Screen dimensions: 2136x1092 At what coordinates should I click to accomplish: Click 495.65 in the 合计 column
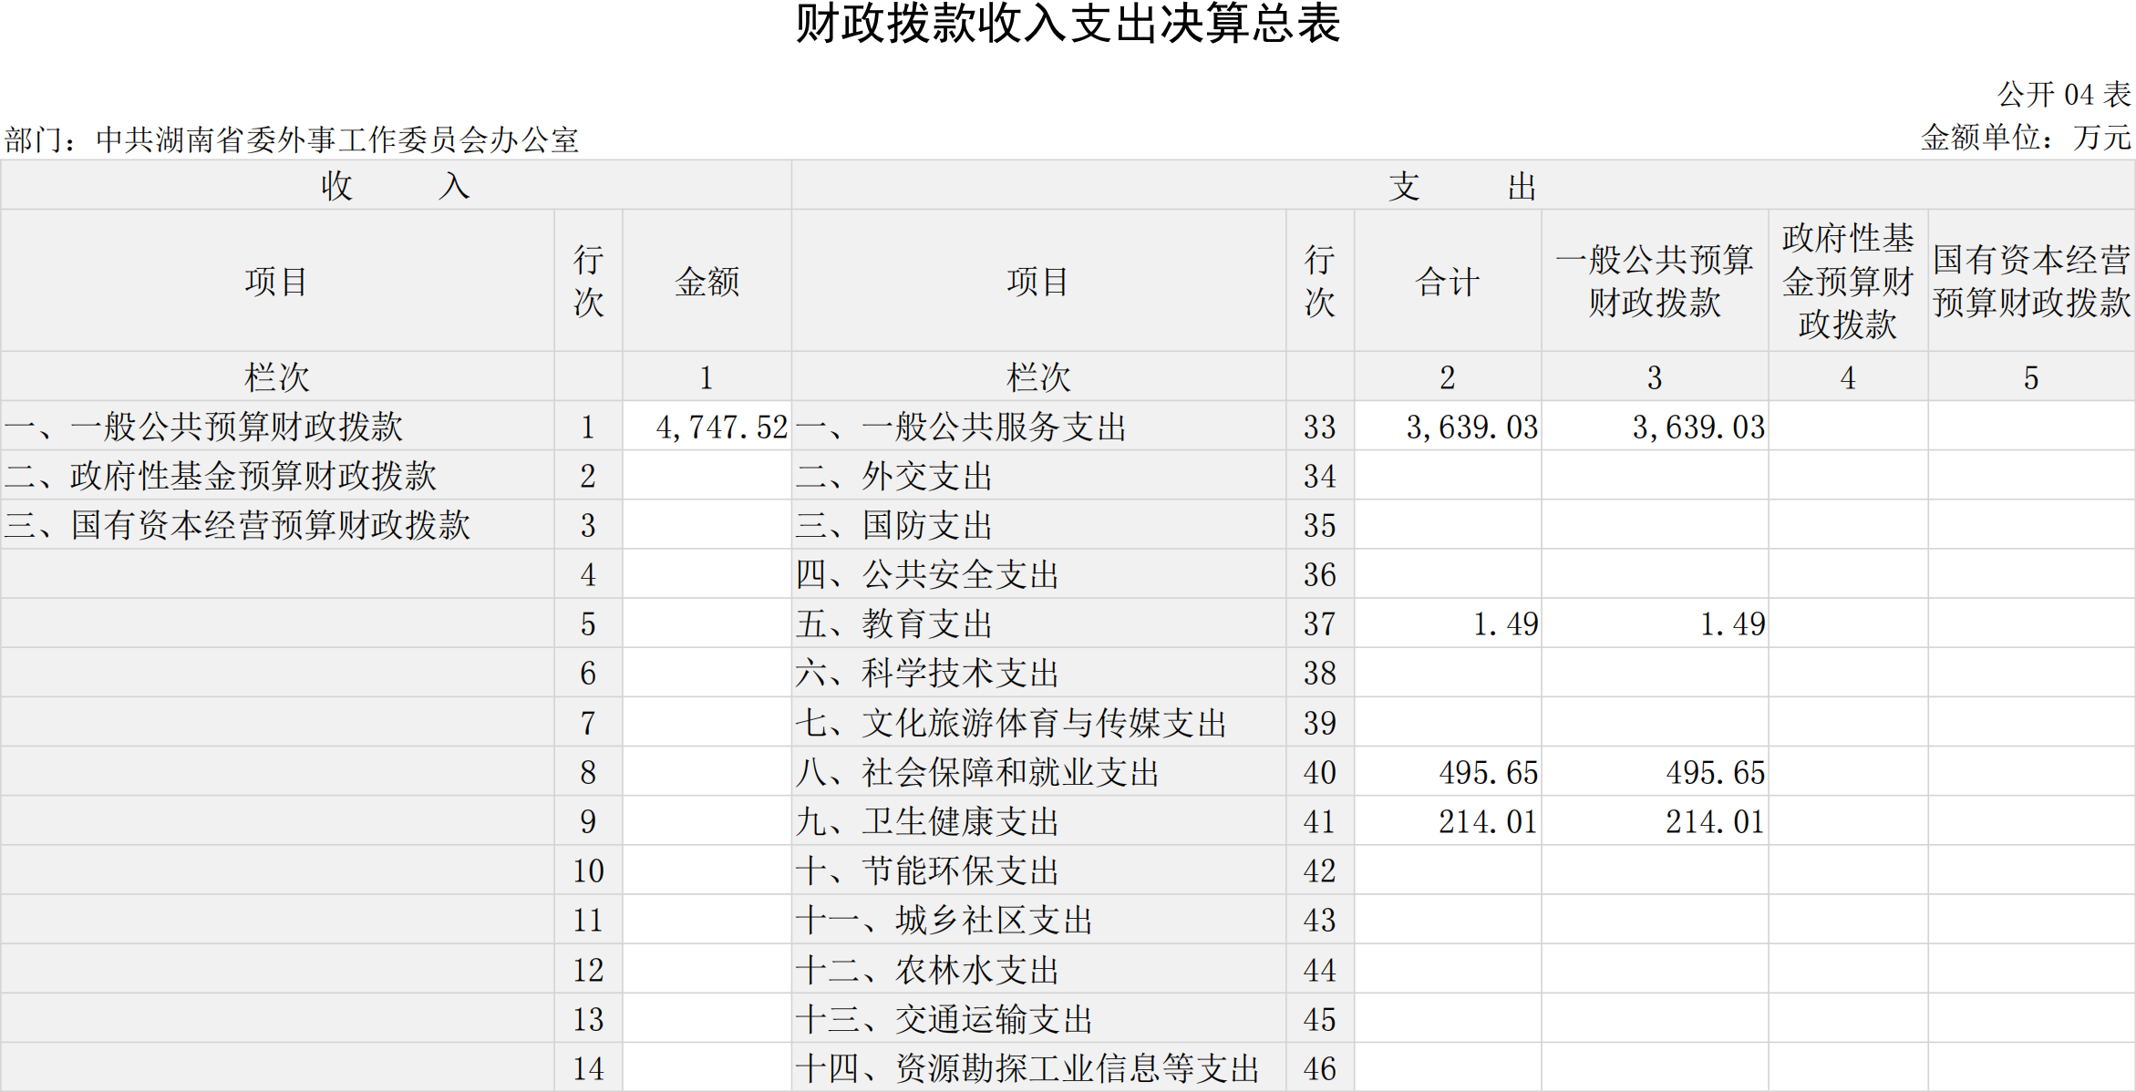click(x=1489, y=772)
